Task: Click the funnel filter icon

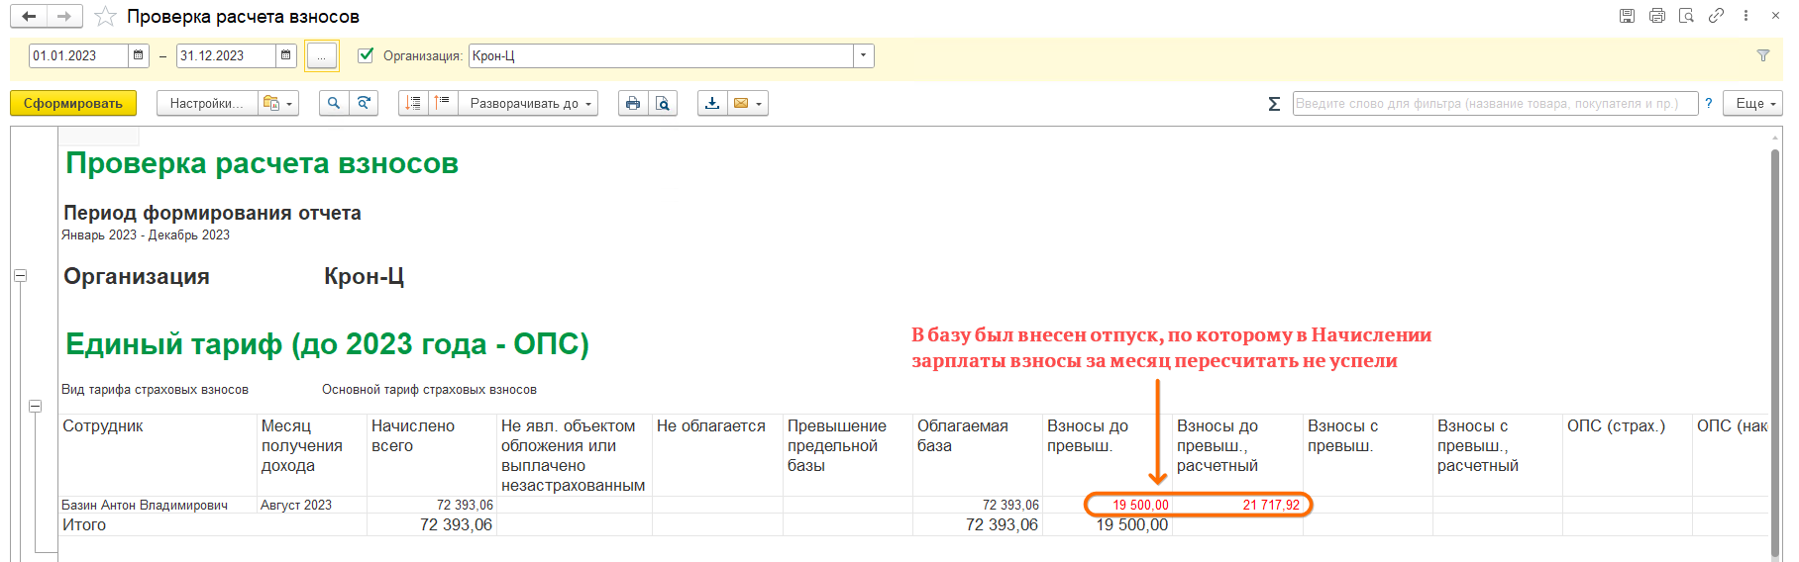Action: (1763, 56)
